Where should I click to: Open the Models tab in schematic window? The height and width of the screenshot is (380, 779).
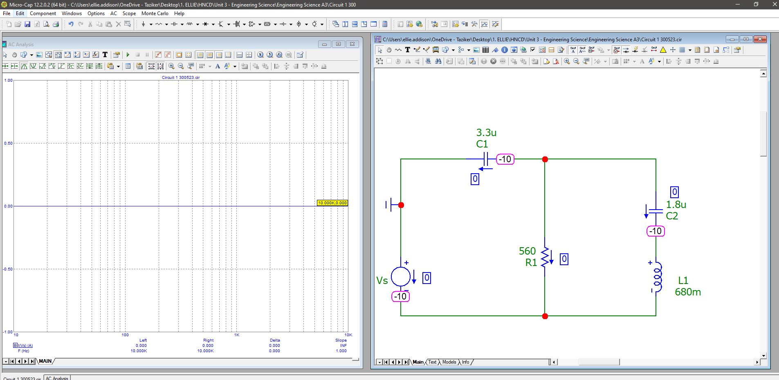[449, 362]
